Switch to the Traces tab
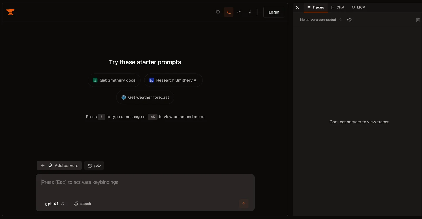The image size is (422, 219). pyautogui.click(x=315, y=7)
